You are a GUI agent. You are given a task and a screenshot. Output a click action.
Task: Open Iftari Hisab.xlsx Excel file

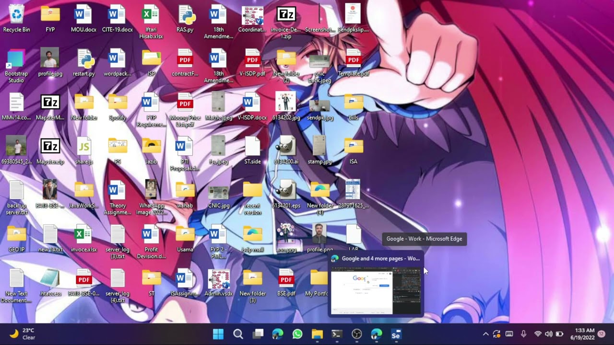[x=151, y=22]
